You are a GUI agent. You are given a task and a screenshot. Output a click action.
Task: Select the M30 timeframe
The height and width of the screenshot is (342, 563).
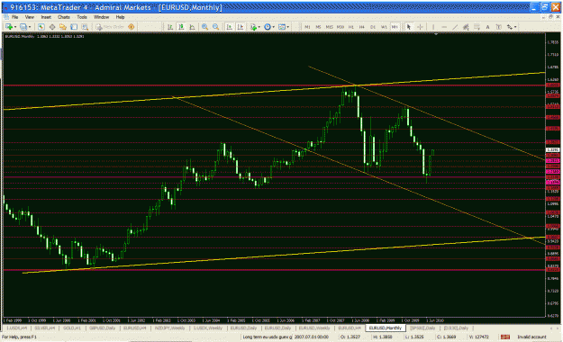(x=341, y=27)
